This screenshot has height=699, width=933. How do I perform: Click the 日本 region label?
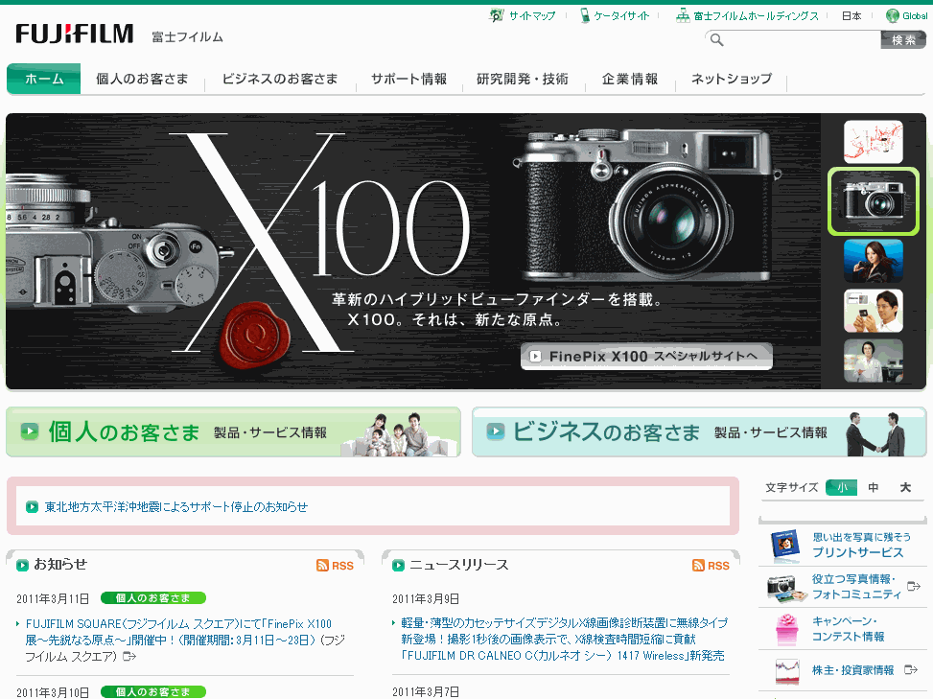(851, 16)
